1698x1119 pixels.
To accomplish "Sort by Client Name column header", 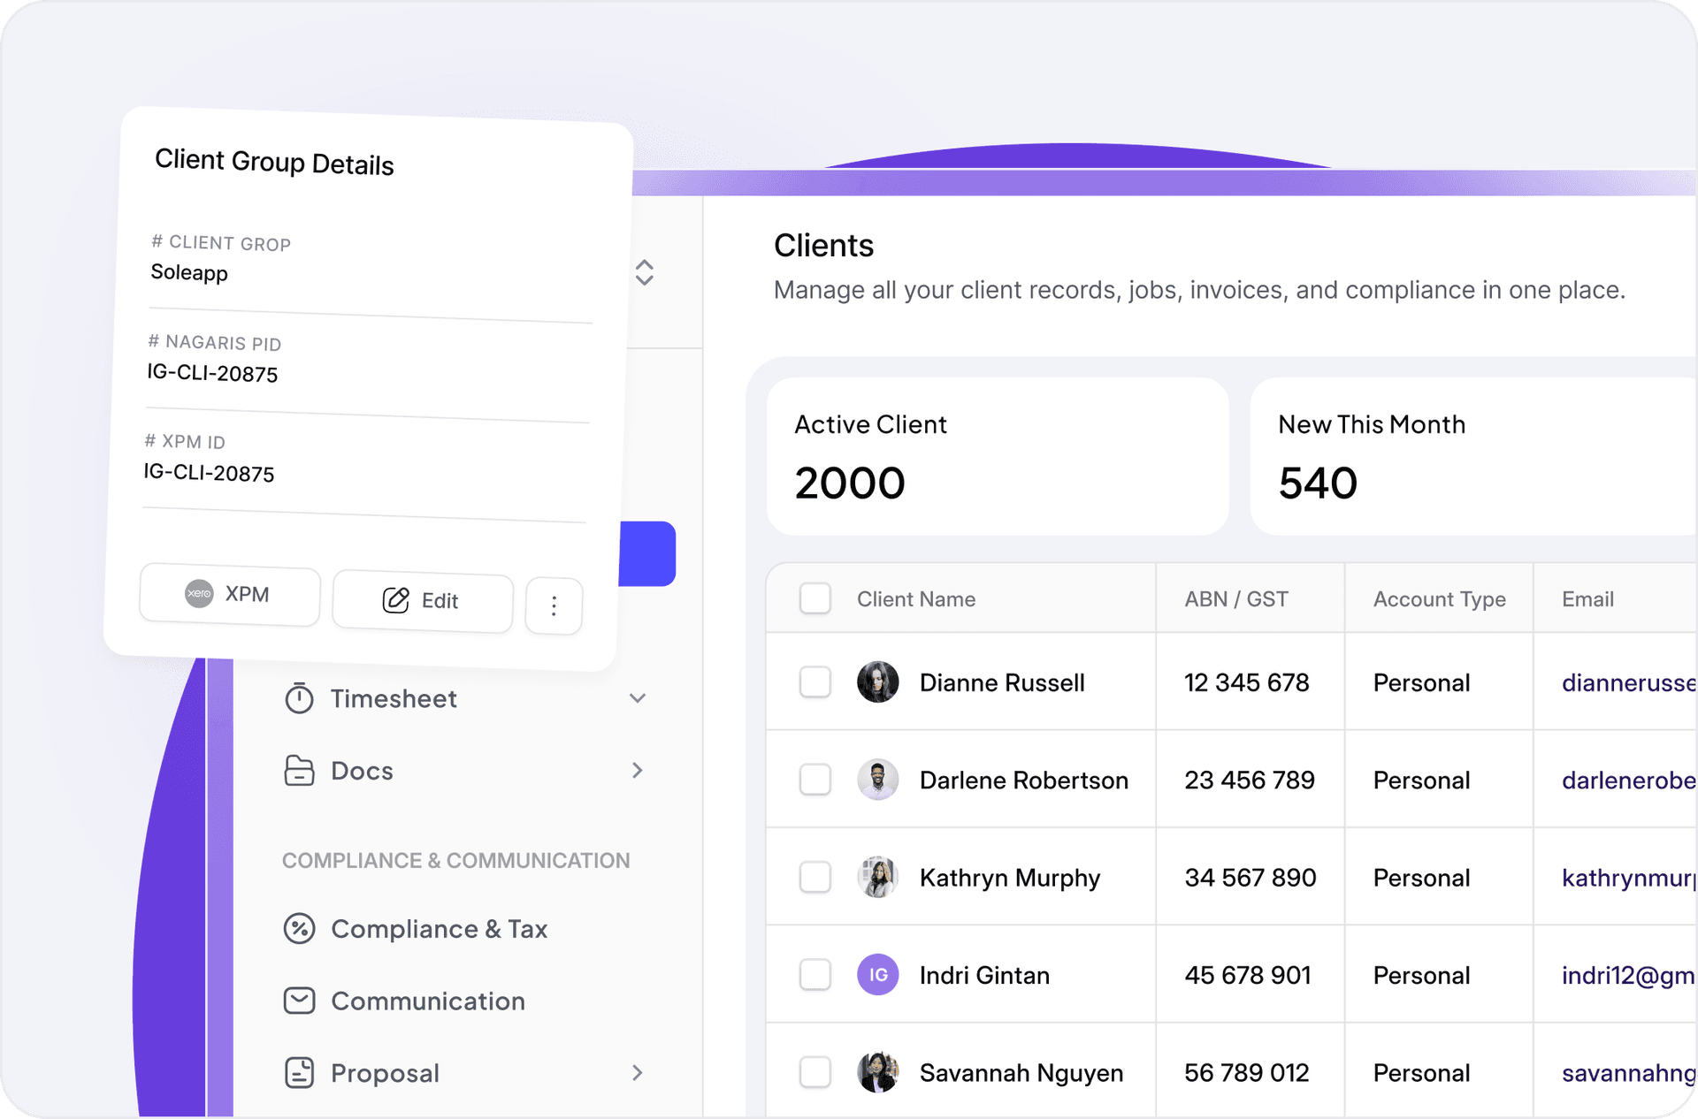I will pos(916,598).
